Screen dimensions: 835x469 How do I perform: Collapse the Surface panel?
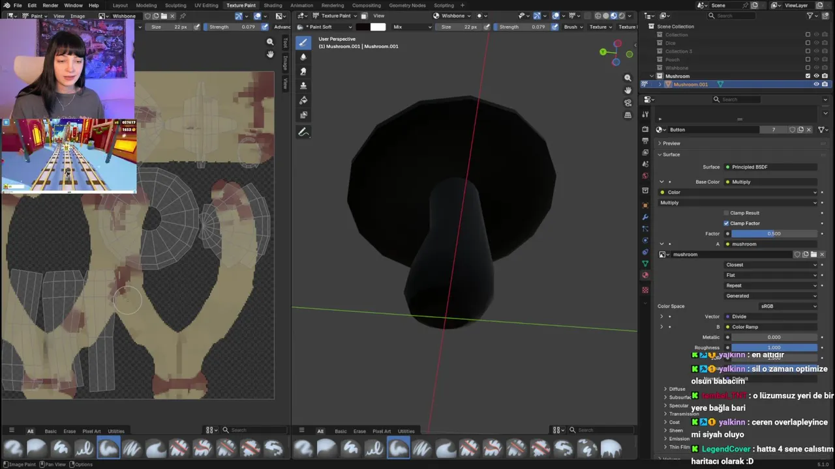(671, 154)
